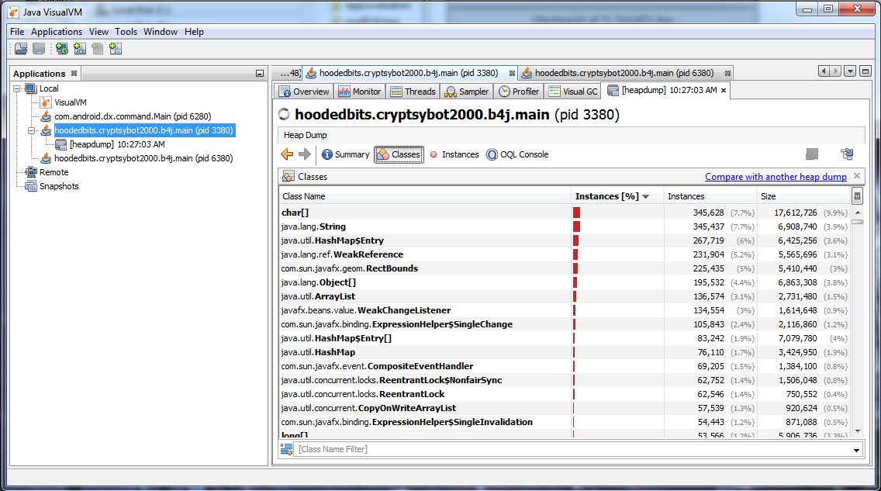881x491 pixels.
Task: Switch to the Visual GC tab
Action: (573, 91)
